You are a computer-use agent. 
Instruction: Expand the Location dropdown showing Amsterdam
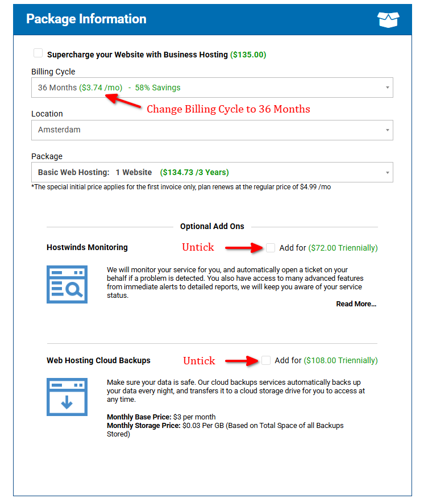coord(211,130)
